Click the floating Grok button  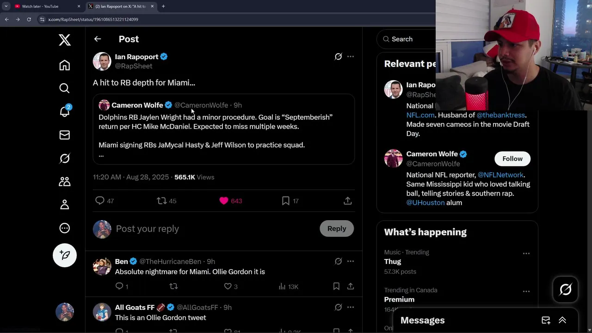[565, 290]
